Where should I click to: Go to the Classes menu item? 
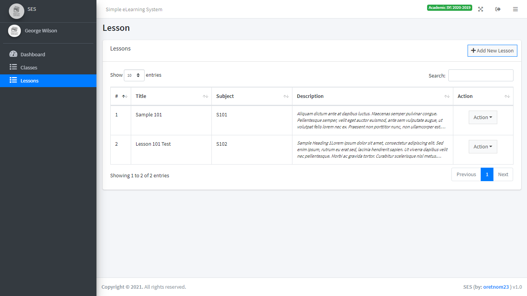48,67
